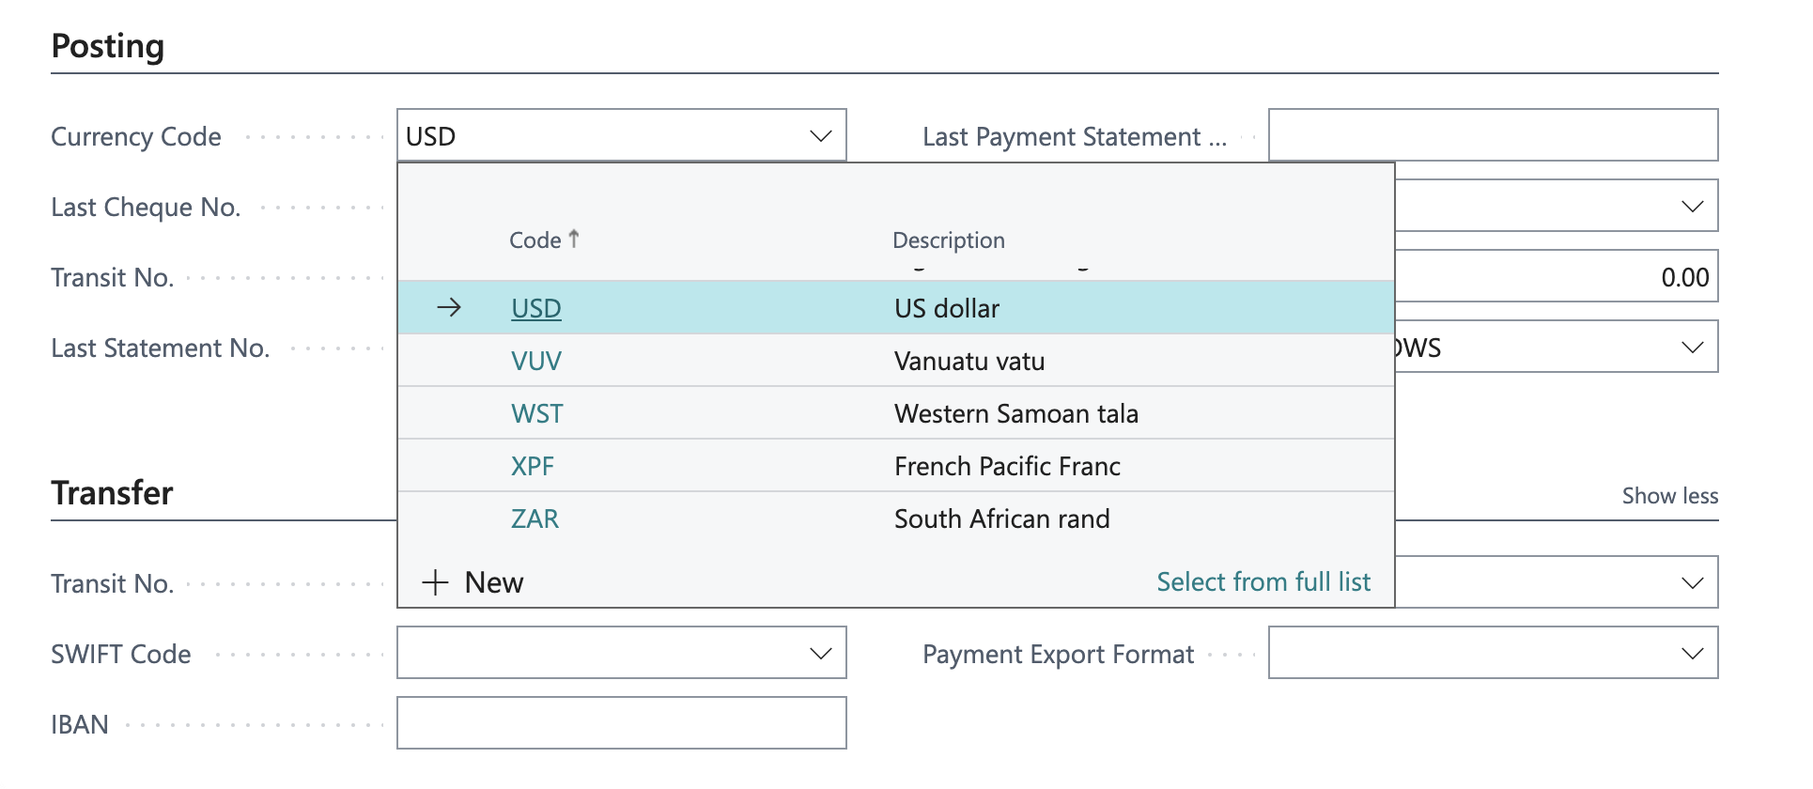The height and width of the screenshot is (789, 1813).
Task: Click the Vanuatu vatu description
Action: [x=968, y=361]
